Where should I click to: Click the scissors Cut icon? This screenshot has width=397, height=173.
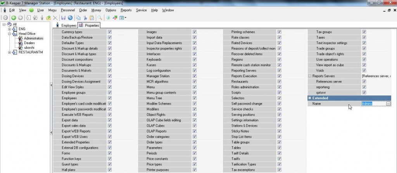(x=85, y=18)
